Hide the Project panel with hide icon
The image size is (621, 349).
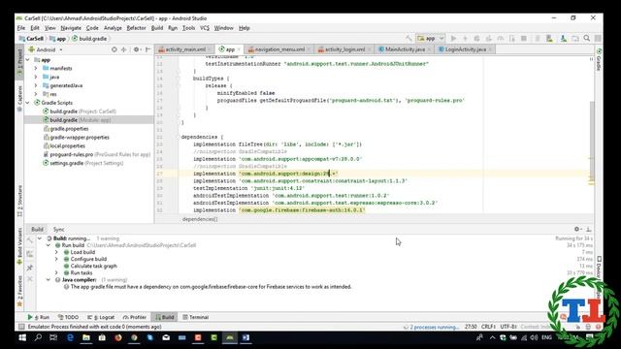pos(147,49)
